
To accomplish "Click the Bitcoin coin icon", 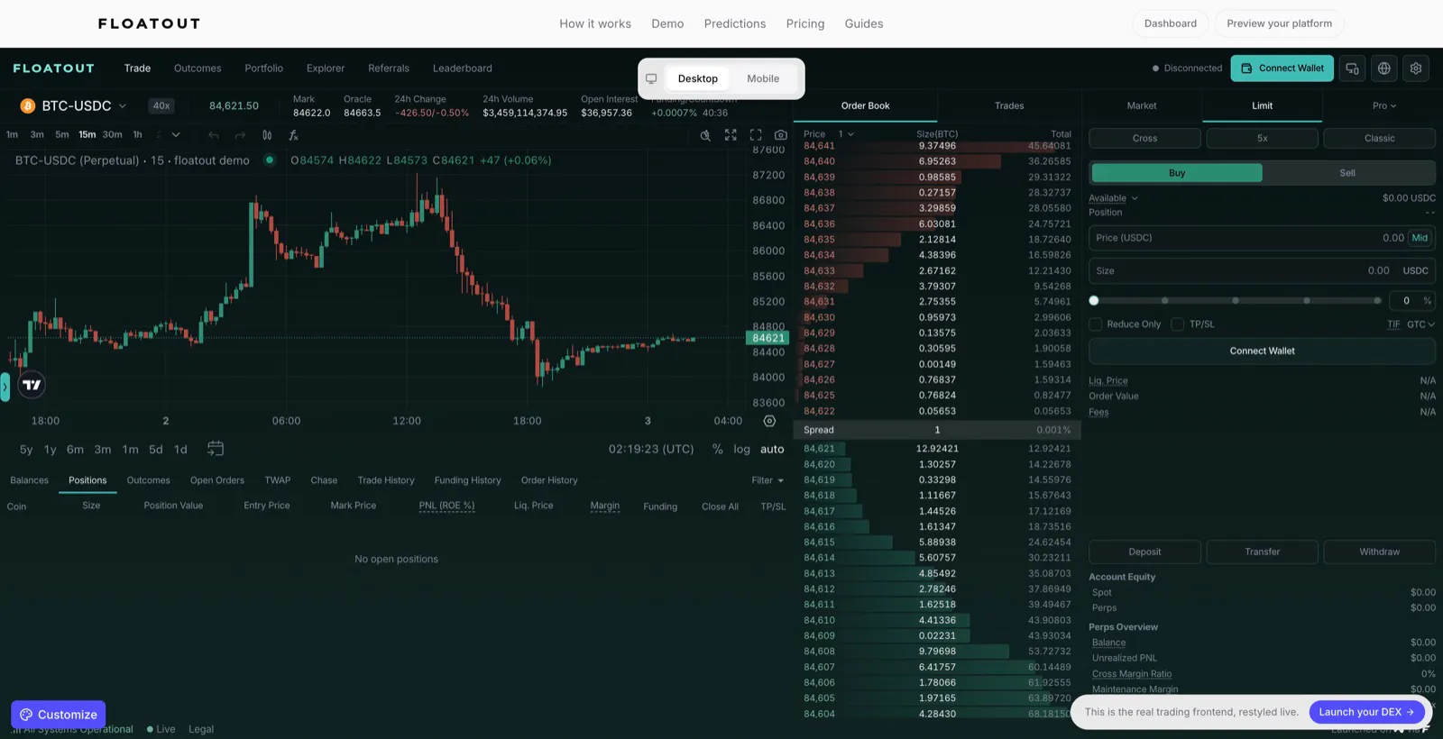I will [x=27, y=106].
